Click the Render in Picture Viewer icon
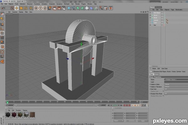Viewport: 188px width, 125px height. (59, 8)
